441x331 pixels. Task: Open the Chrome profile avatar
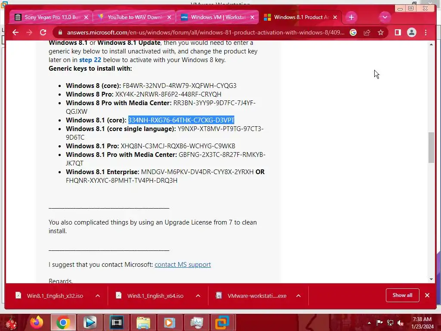coord(411,32)
